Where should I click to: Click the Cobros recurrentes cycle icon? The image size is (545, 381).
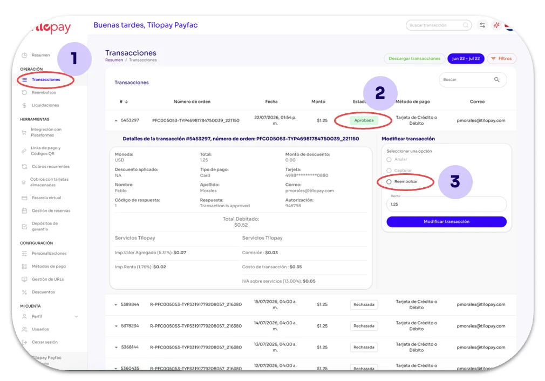pyautogui.click(x=24, y=167)
